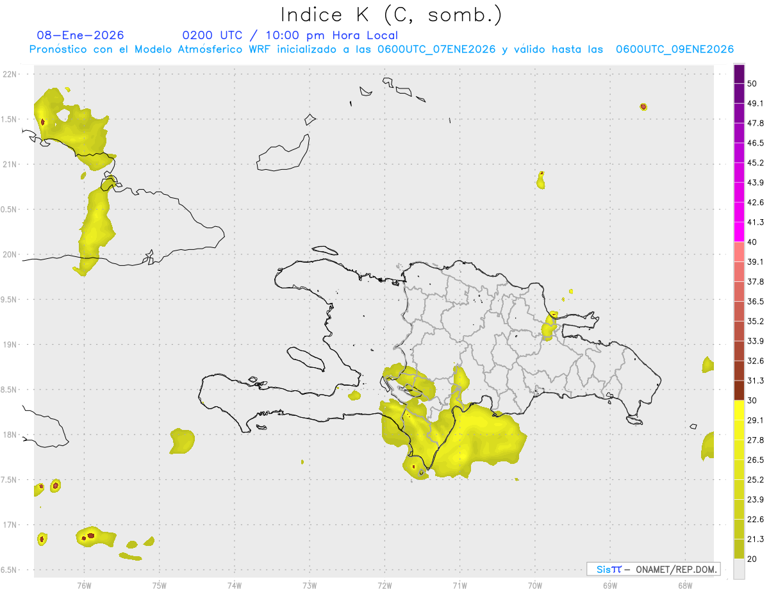Viewport: 769px width, 594px height.
Task: Click the 71W longitude label
Action: [x=459, y=585]
